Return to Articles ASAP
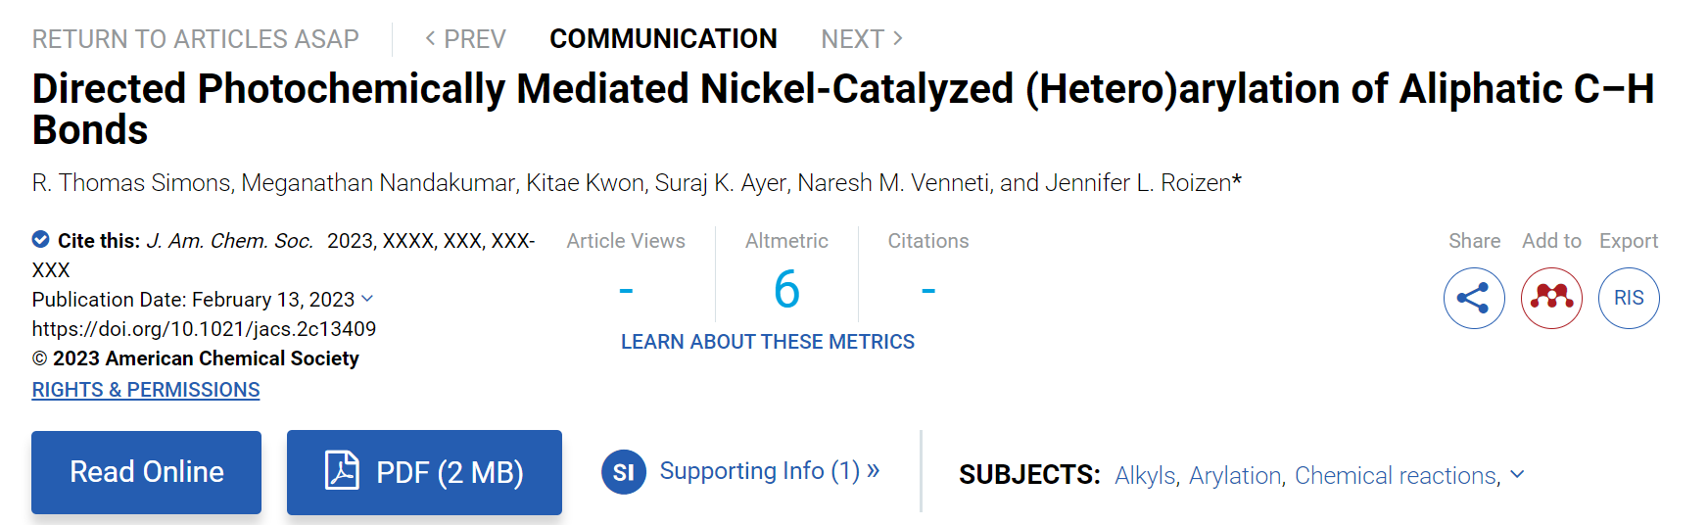1708x525 pixels. pos(196,39)
